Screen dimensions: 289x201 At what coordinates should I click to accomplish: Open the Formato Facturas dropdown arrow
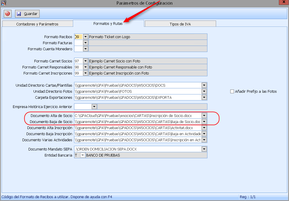85,43
